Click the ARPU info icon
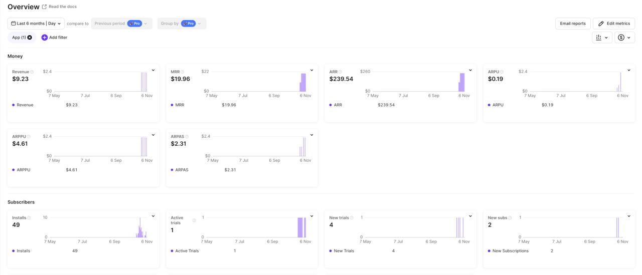Screen dimensions: 642x275 (x=502, y=72)
